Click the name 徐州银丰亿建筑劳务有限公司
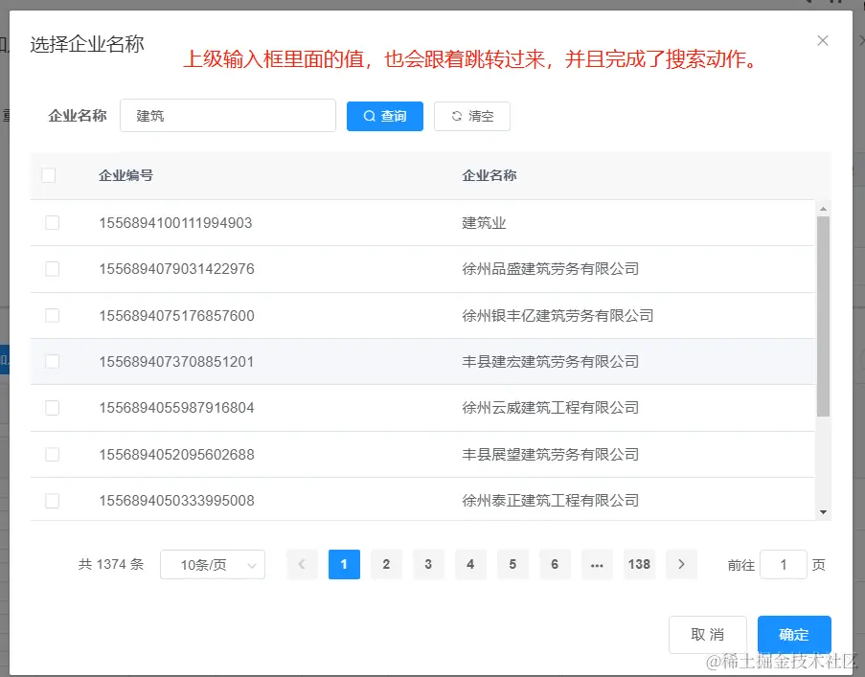The image size is (865, 677). 558,315
